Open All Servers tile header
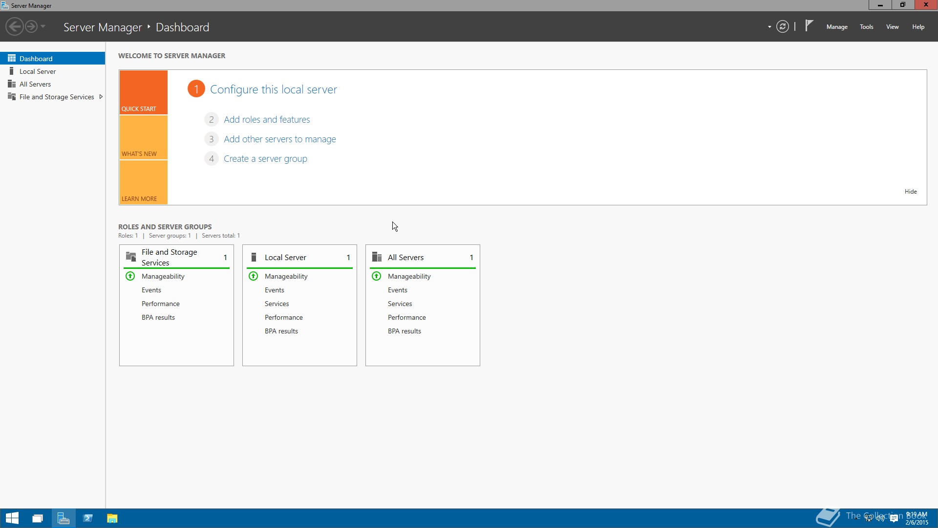 (423, 257)
